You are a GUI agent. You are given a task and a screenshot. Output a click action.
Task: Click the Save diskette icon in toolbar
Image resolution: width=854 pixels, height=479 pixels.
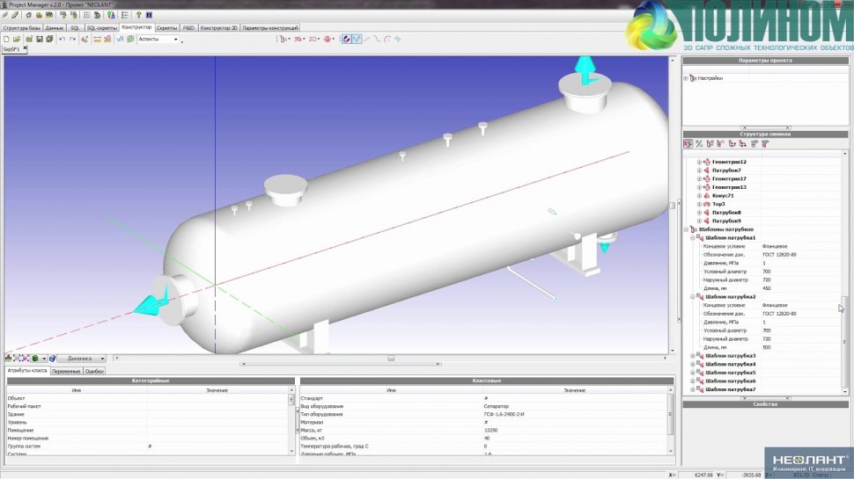pos(39,40)
